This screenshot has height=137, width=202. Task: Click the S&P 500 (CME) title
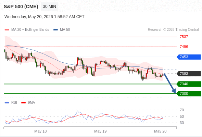(x=21, y=7)
